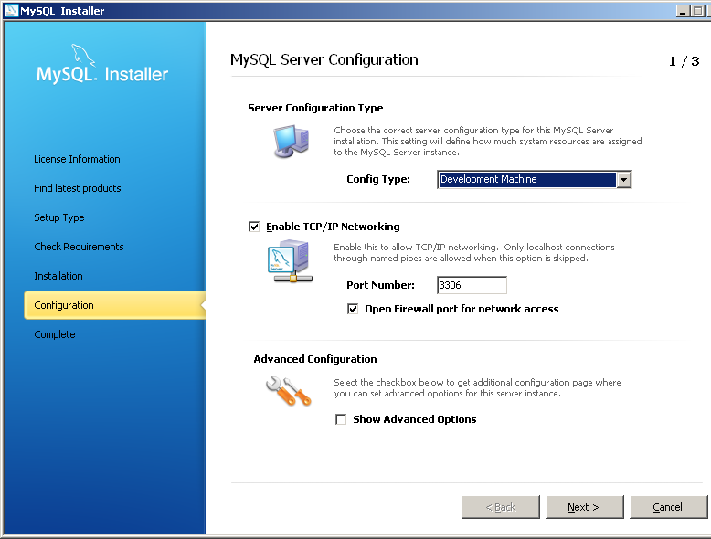Click the Config Type label
The width and height of the screenshot is (711, 539).
click(378, 180)
